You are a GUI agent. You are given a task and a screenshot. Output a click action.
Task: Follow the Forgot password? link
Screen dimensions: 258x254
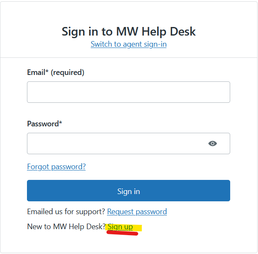(56, 167)
